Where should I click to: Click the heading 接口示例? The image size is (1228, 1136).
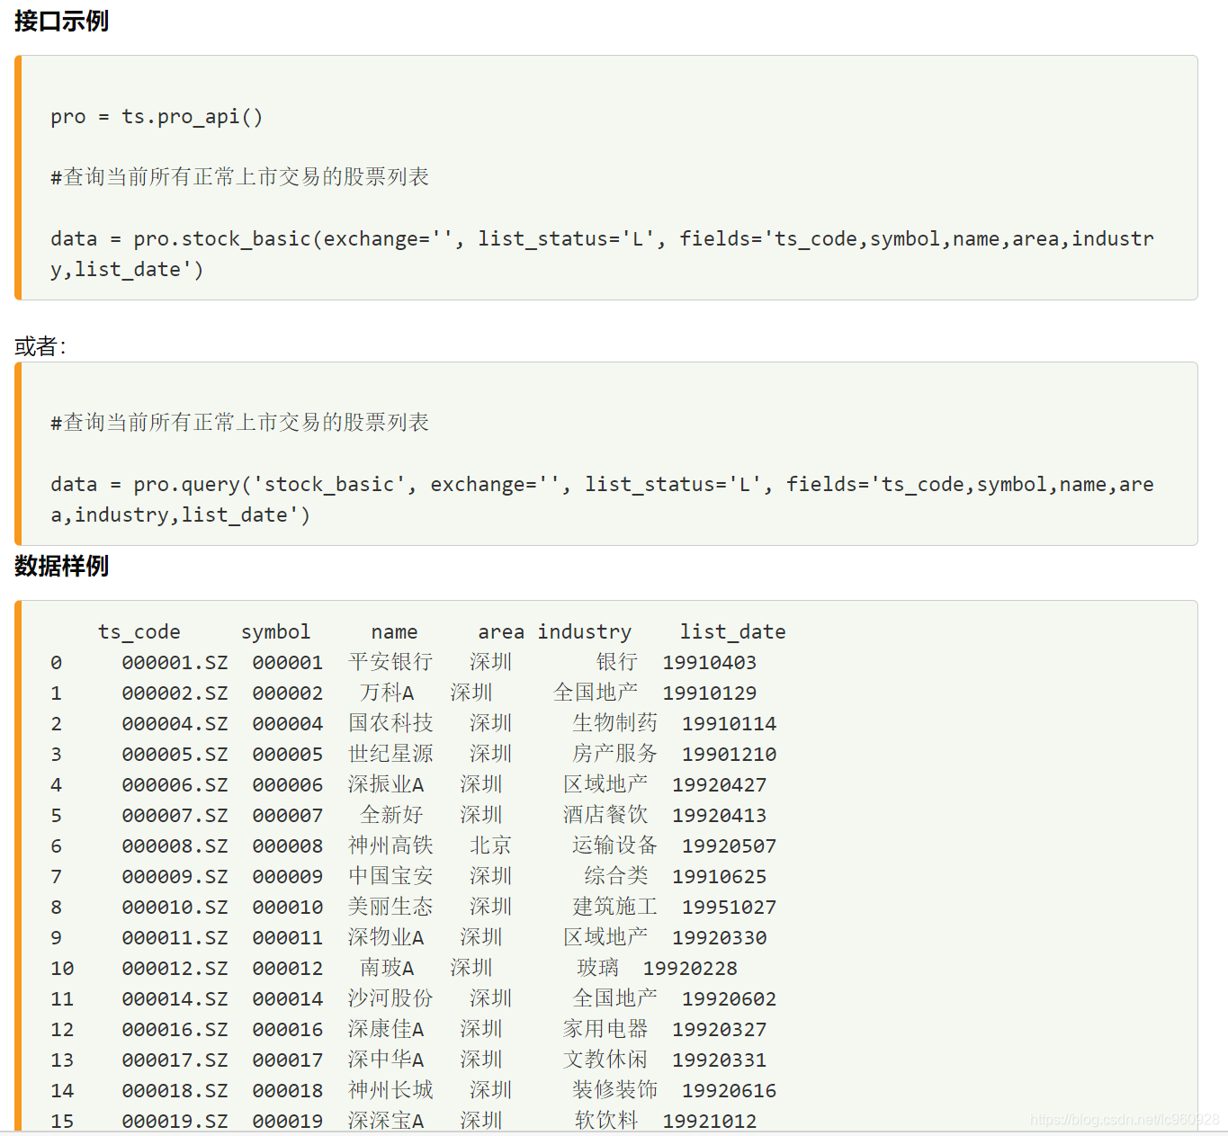(x=62, y=21)
